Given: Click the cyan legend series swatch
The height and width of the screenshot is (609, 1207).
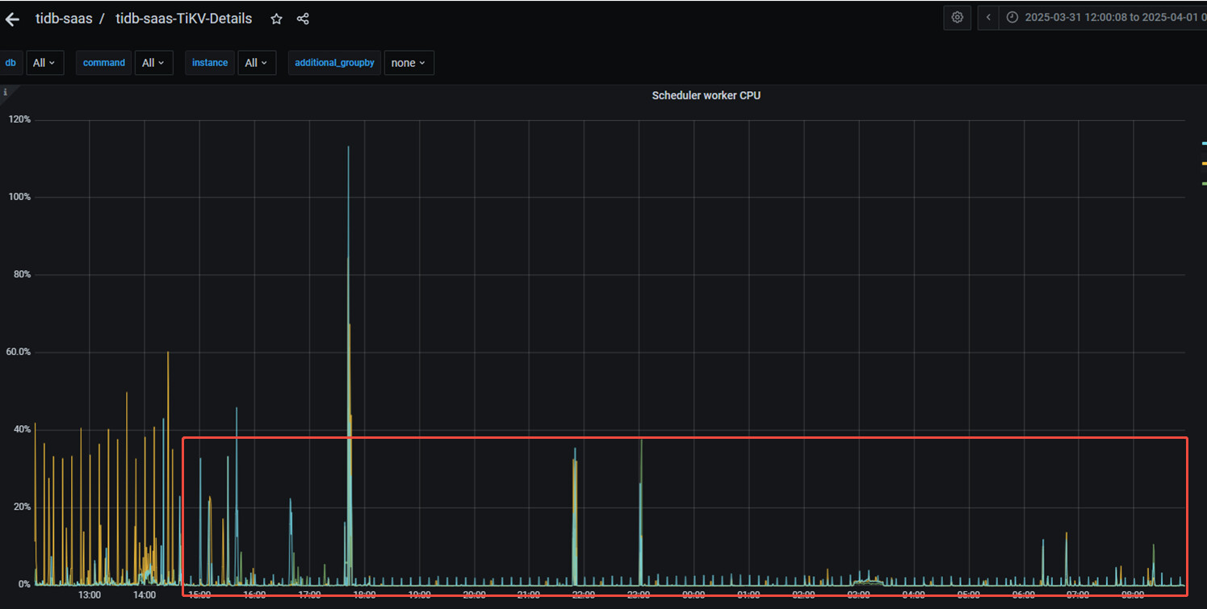Looking at the screenshot, I should pyautogui.click(x=1203, y=143).
